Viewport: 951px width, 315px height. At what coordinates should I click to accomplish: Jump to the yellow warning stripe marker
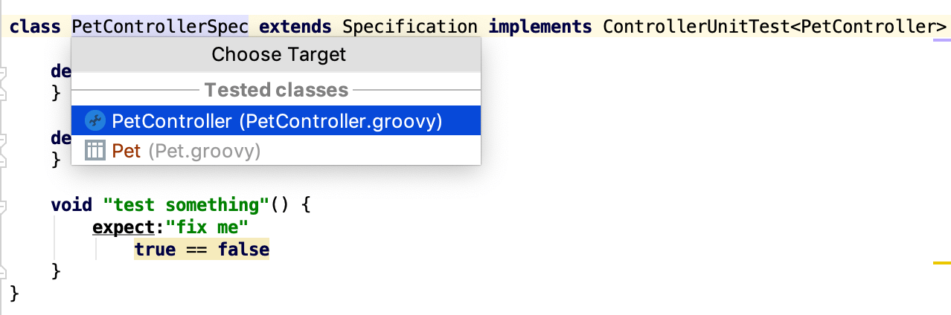[x=941, y=263]
